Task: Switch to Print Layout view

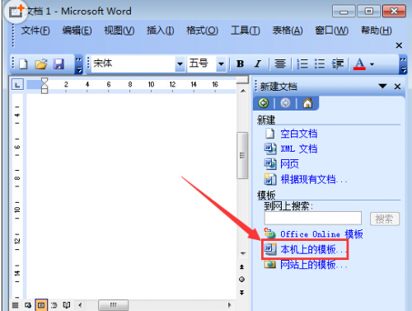Action: (41, 305)
